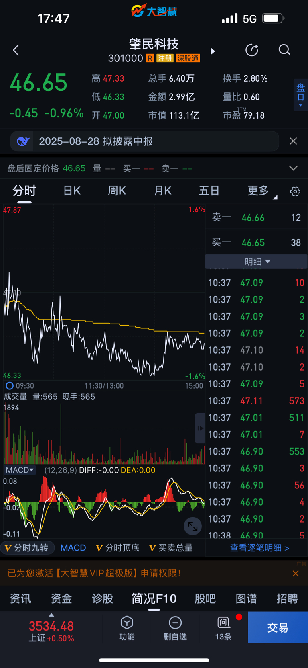Tap the 深股通 badge
This screenshot has width=308, height=668.
tap(188, 58)
